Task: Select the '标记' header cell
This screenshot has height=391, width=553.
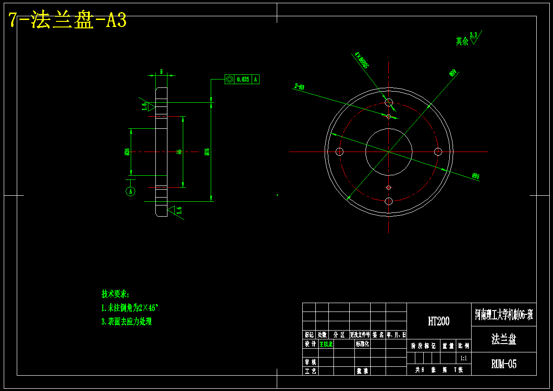Action: 309,335
